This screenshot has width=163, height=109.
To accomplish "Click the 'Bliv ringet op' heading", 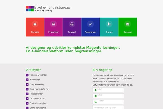I will [102, 70].
